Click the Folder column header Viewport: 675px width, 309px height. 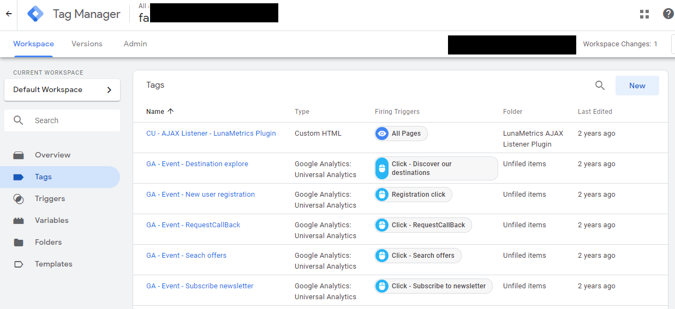click(513, 112)
